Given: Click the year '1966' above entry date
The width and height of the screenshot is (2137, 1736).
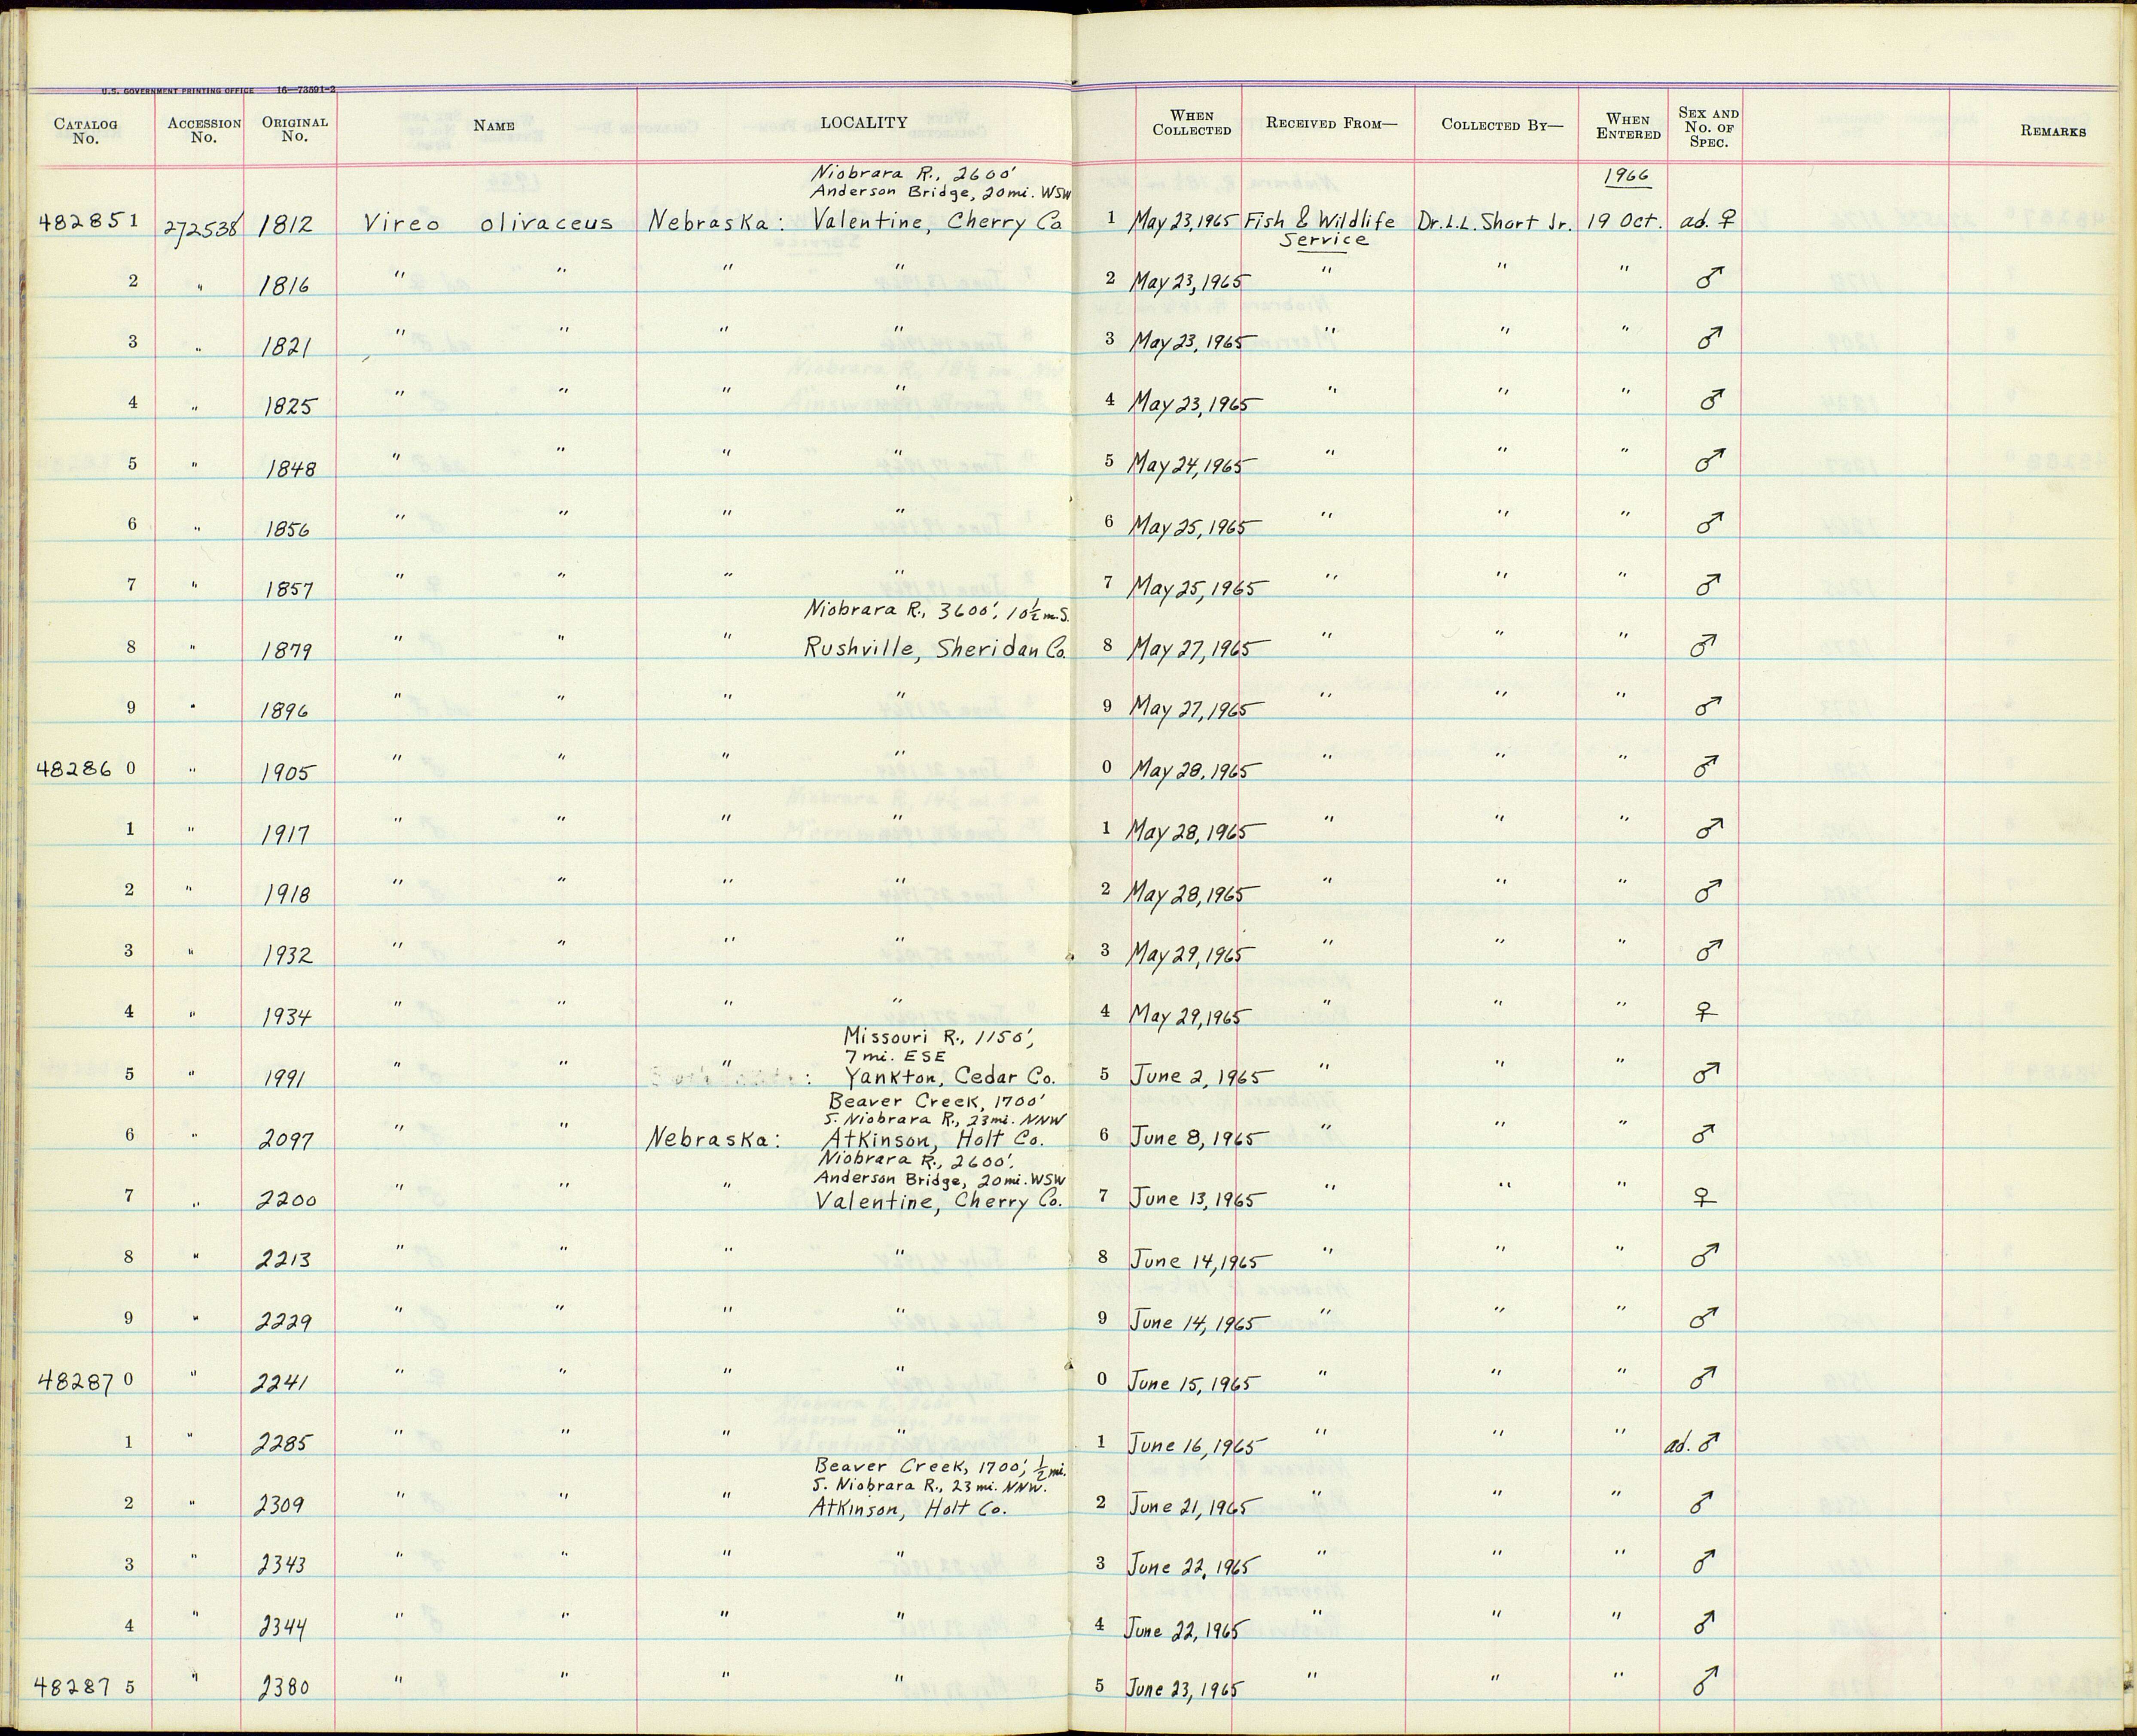Looking at the screenshot, I should click(x=1626, y=177).
